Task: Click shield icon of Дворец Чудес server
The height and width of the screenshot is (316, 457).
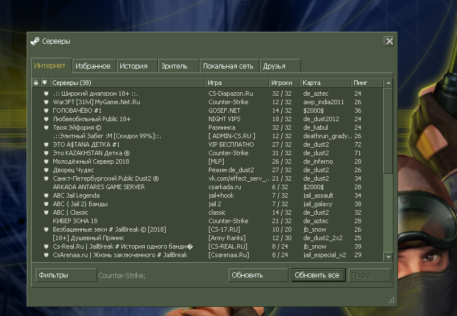Action: click(x=46, y=170)
